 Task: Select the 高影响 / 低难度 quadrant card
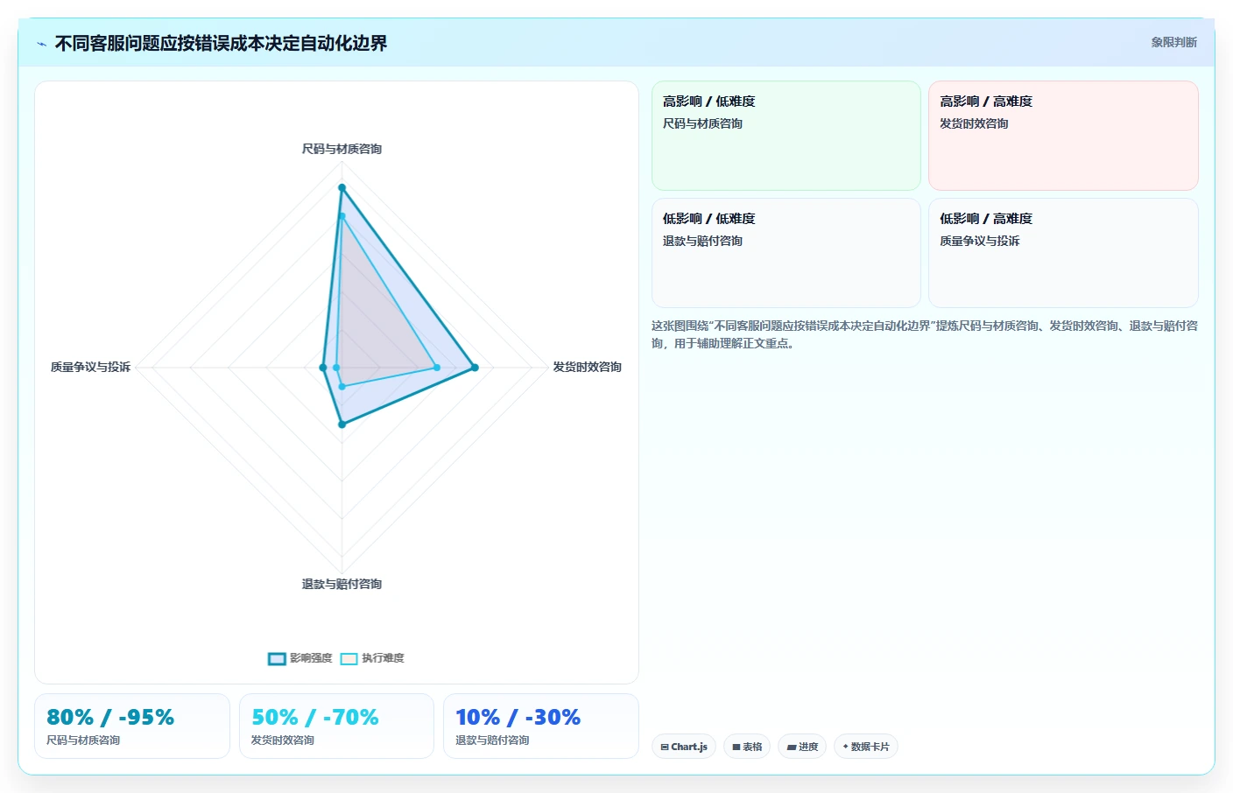point(786,136)
